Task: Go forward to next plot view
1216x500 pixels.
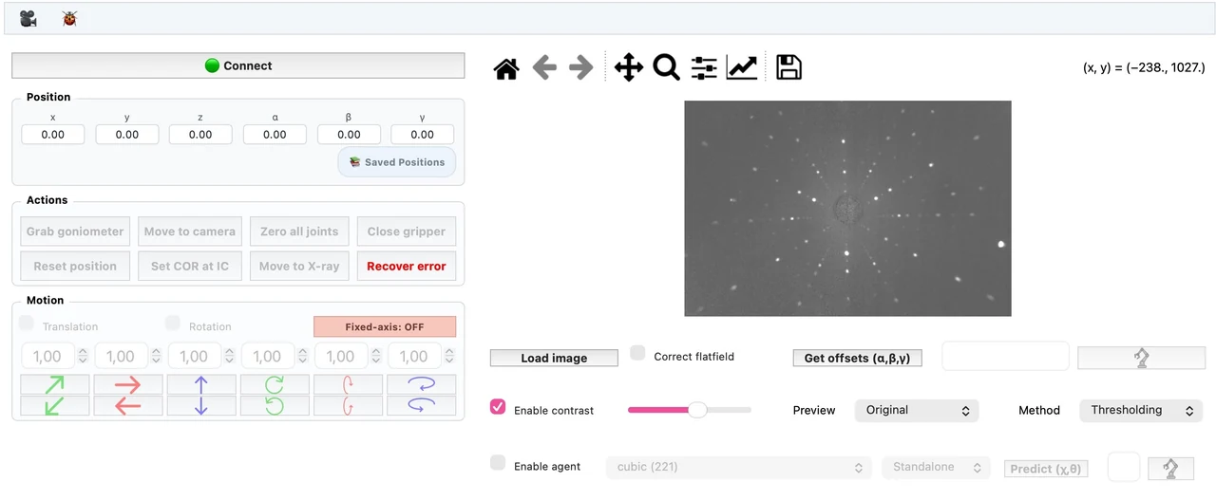Action: coord(580,67)
